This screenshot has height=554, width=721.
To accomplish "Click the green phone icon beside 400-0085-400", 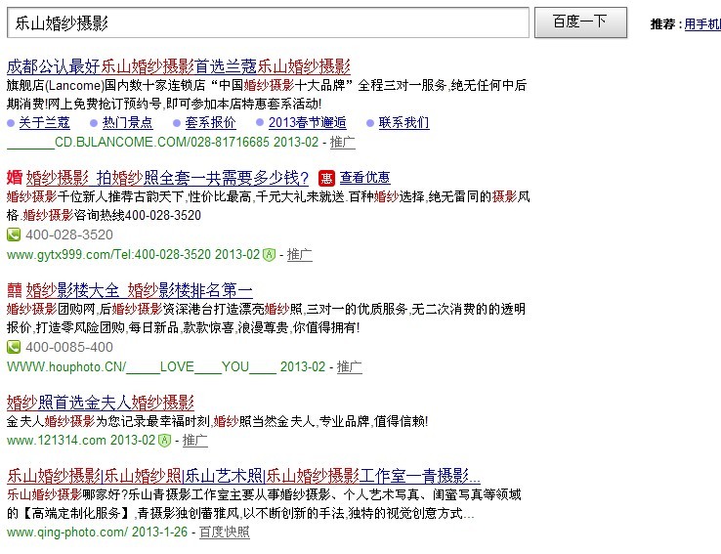I will click(14, 347).
